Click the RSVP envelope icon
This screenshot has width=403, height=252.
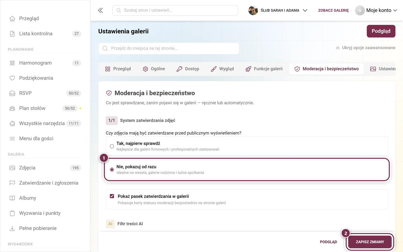coord(12,93)
